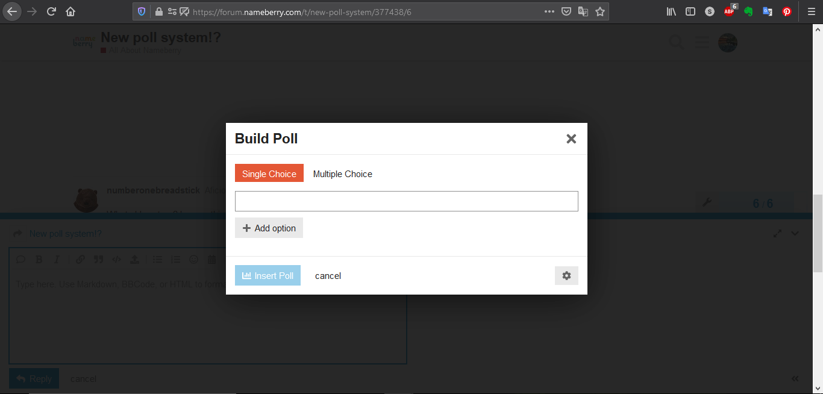This screenshot has height=394, width=823.
Task: Open page actions three-dot menu
Action: [549, 11]
